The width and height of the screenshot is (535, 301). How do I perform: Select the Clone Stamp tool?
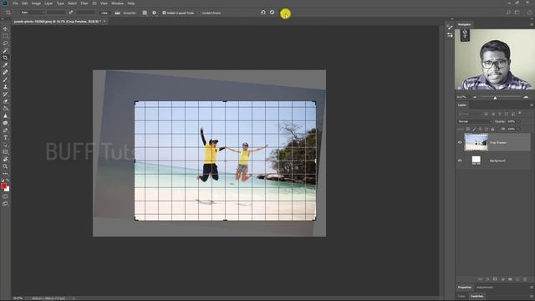(x=5, y=87)
